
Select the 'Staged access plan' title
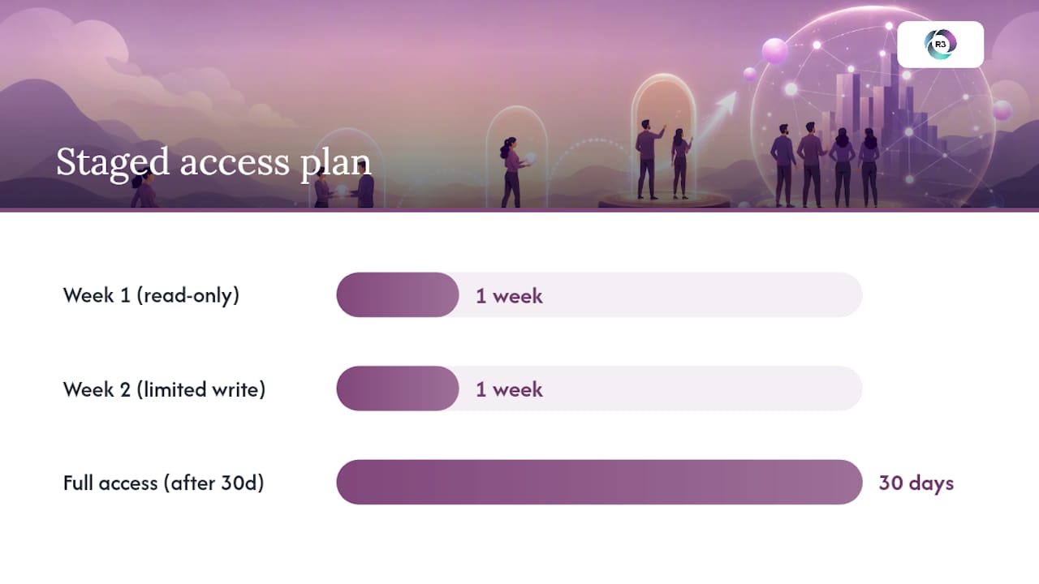coord(213,161)
